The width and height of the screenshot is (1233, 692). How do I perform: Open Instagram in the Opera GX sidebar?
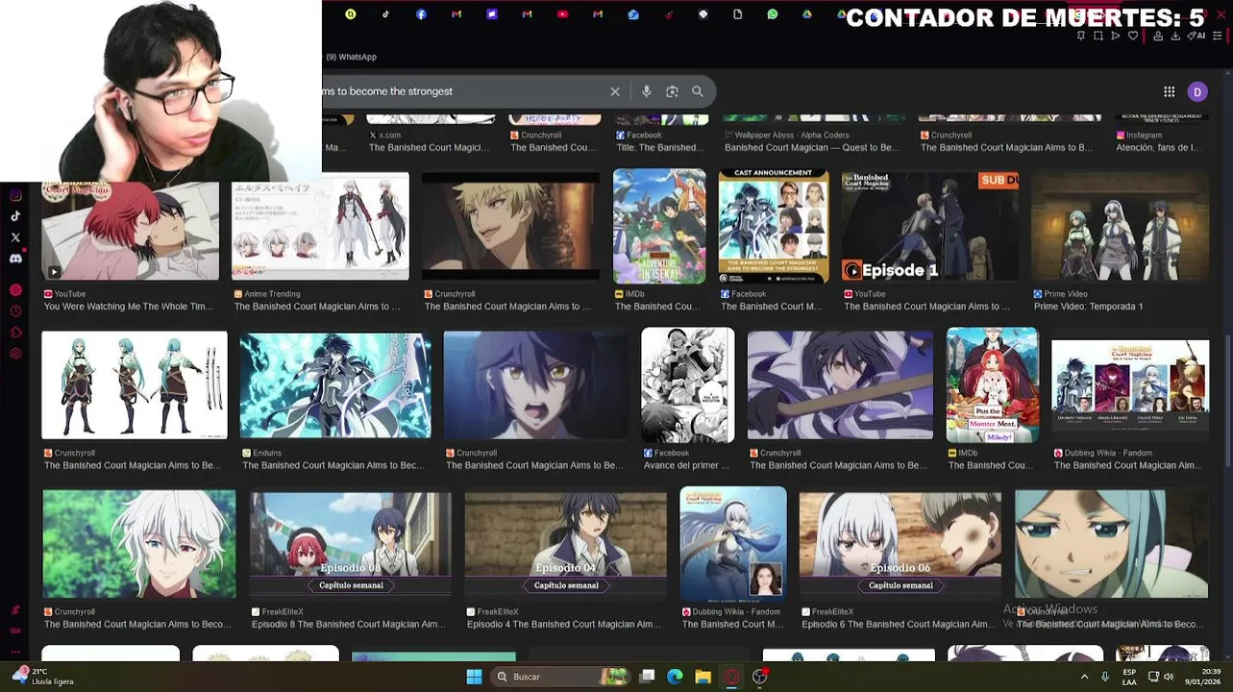tap(15, 195)
